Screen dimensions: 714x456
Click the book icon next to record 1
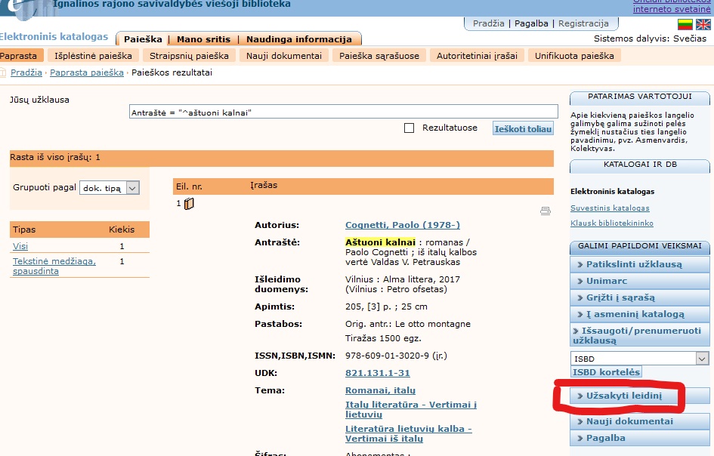[189, 204]
